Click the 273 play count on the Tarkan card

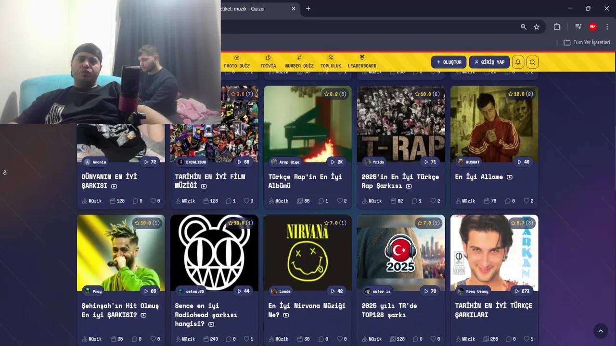522,291
